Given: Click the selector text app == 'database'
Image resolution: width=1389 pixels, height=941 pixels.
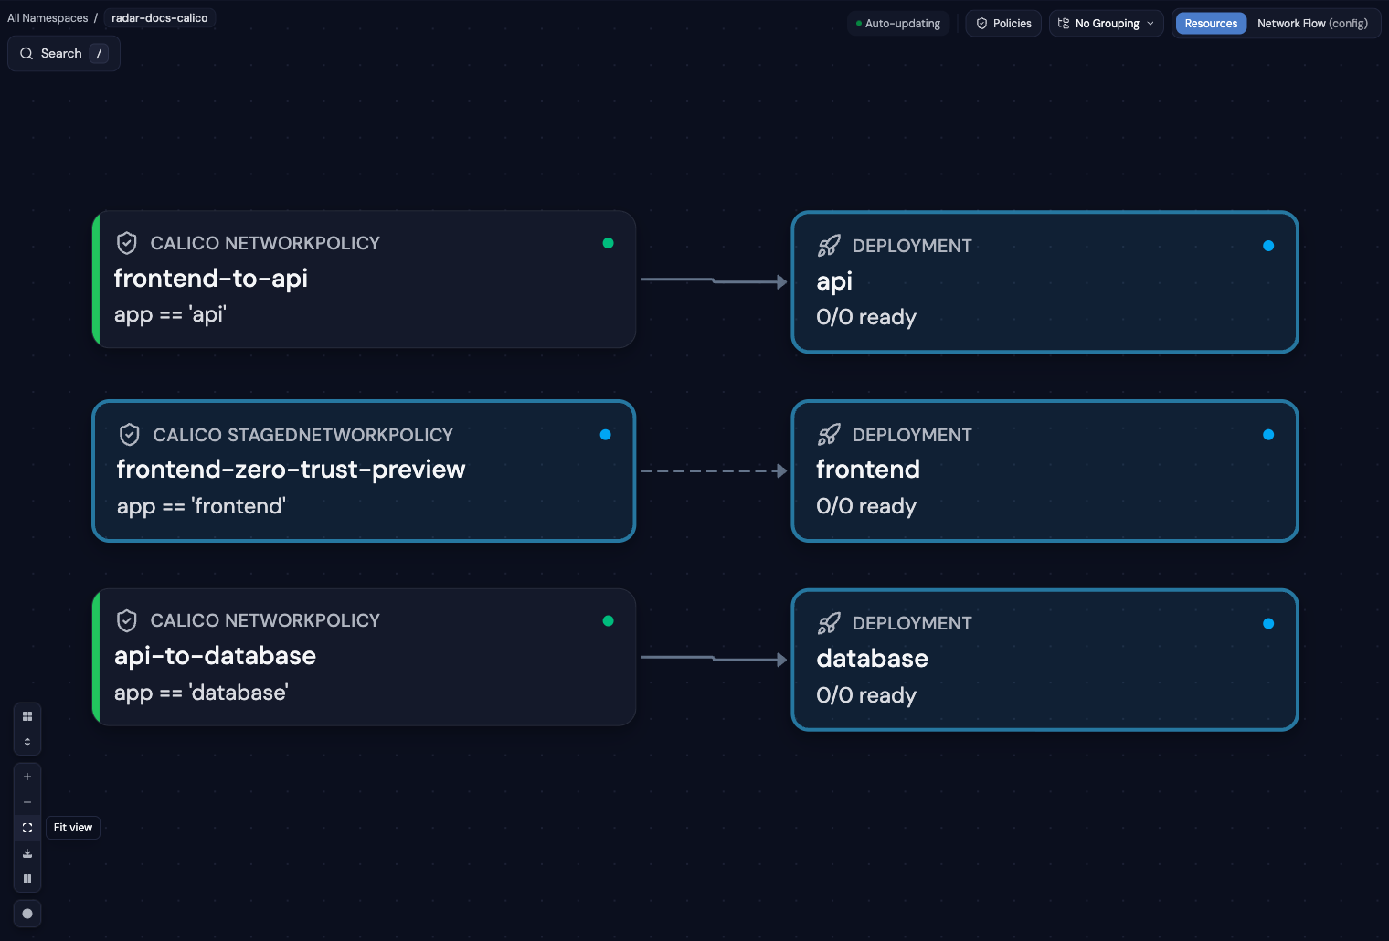Looking at the screenshot, I should click(x=201, y=693).
